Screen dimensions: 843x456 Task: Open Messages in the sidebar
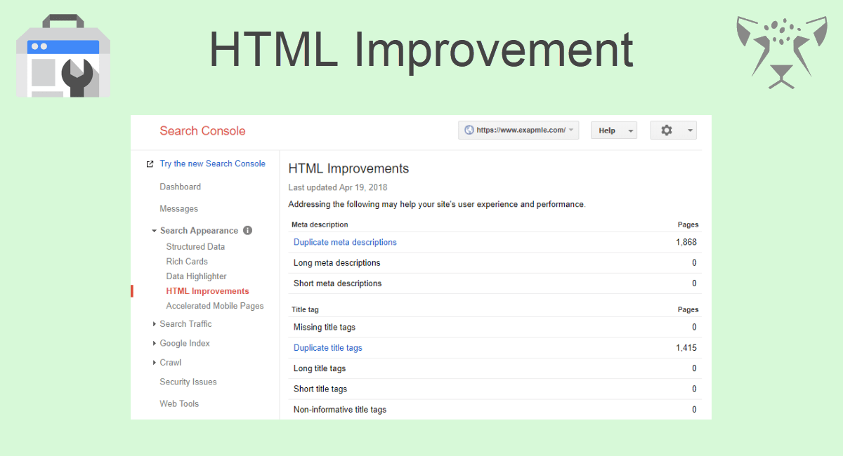tap(178, 208)
